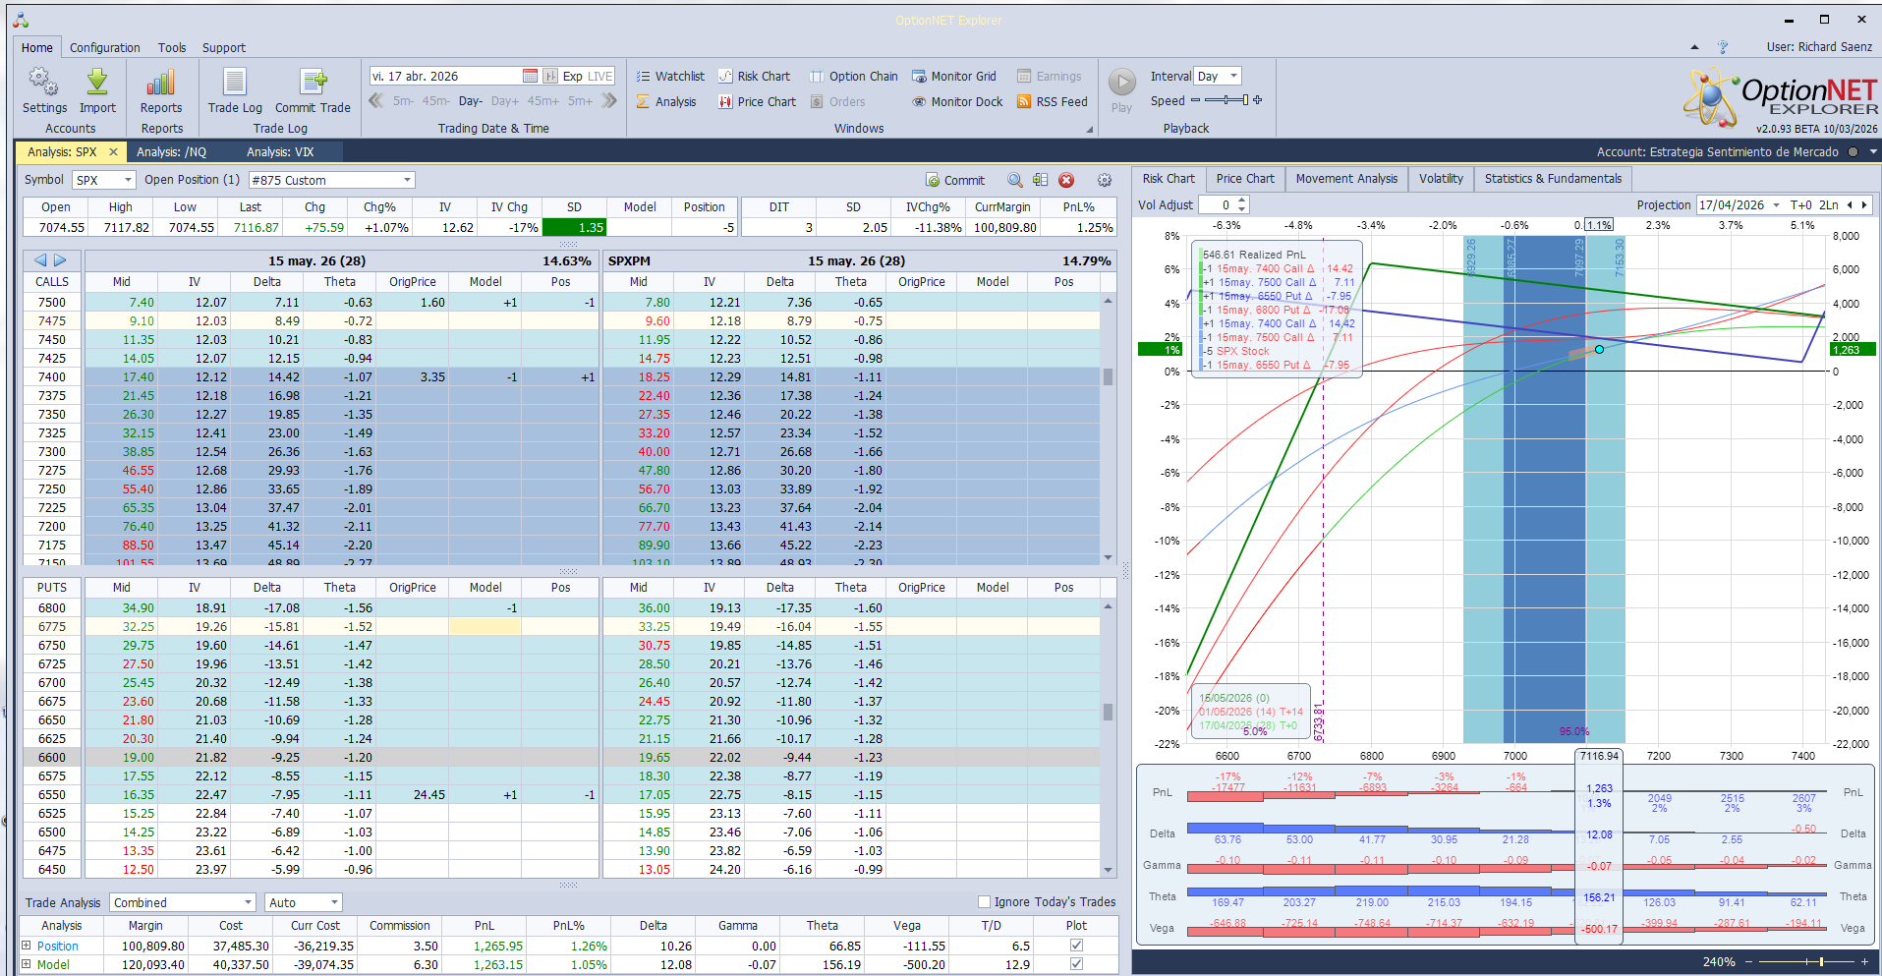Uncheck the Position row Plot checkbox
The width and height of the screenshot is (1882, 976).
[1076, 946]
